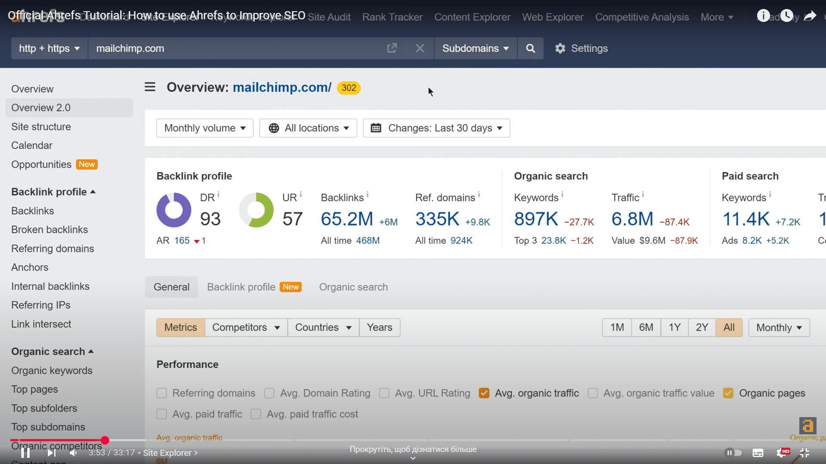Select Years tab button
Screen dimensions: 826x464
tap(380, 327)
